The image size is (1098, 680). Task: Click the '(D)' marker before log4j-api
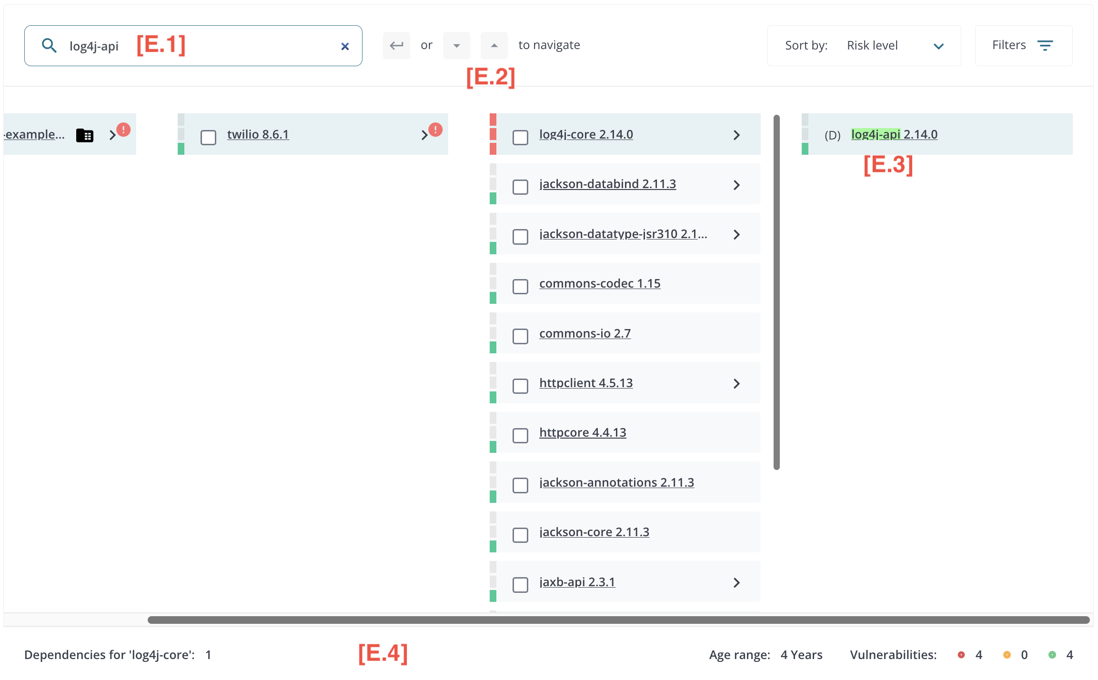point(833,135)
